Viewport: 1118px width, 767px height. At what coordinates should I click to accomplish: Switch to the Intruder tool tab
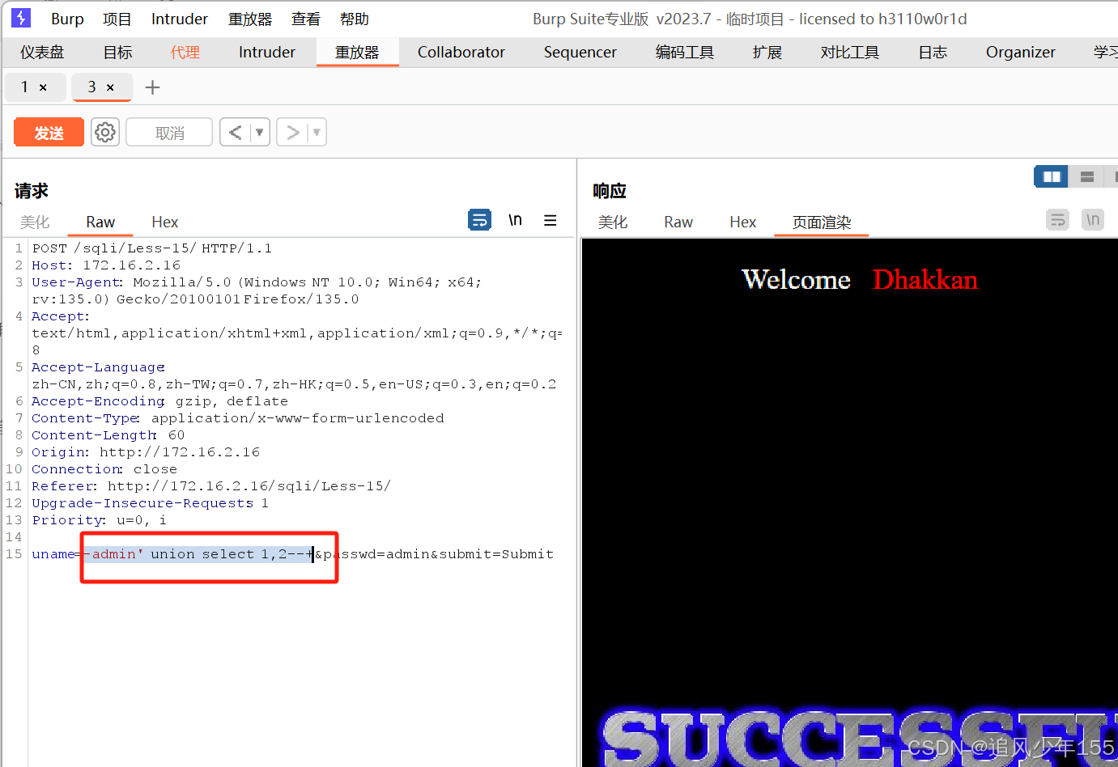pos(267,52)
